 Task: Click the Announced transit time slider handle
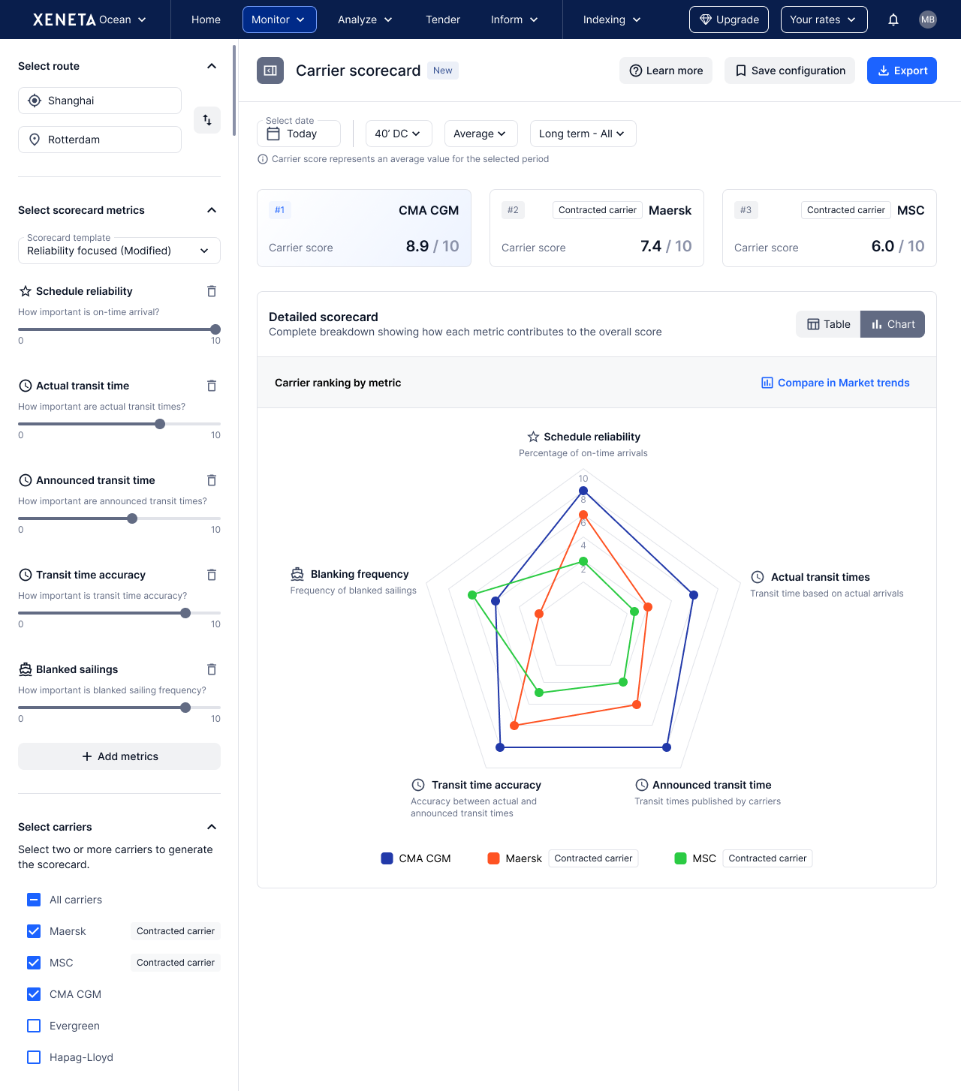[132, 518]
